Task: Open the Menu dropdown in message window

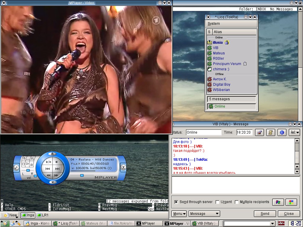Action: point(179,214)
